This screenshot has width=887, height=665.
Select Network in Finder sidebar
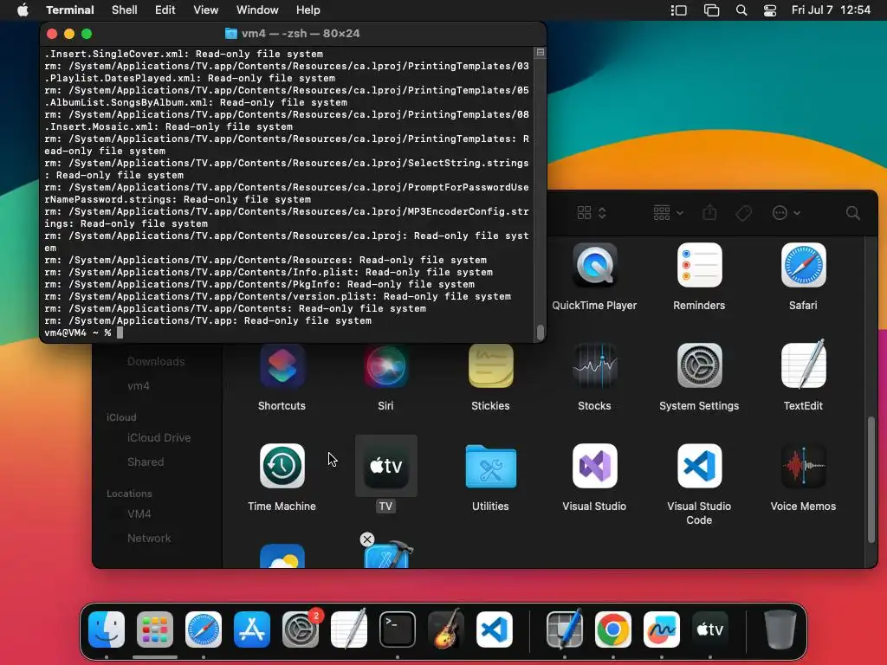click(x=148, y=539)
